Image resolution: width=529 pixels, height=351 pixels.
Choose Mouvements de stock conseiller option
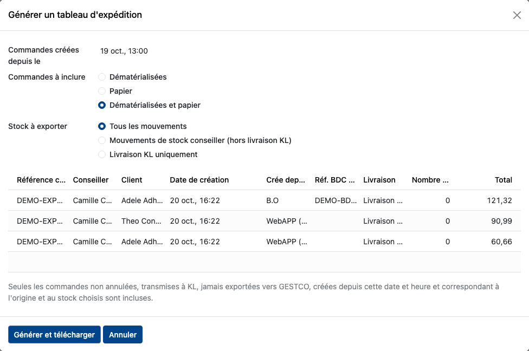(x=102, y=141)
